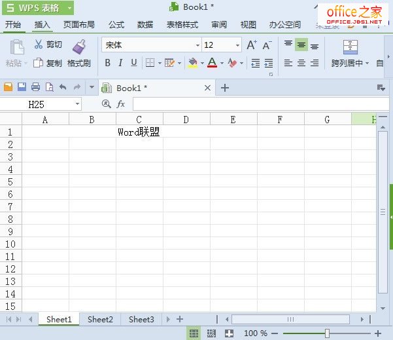Set vertical align middle
The height and width of the screenshot is (340, 393).
point(301,45)
